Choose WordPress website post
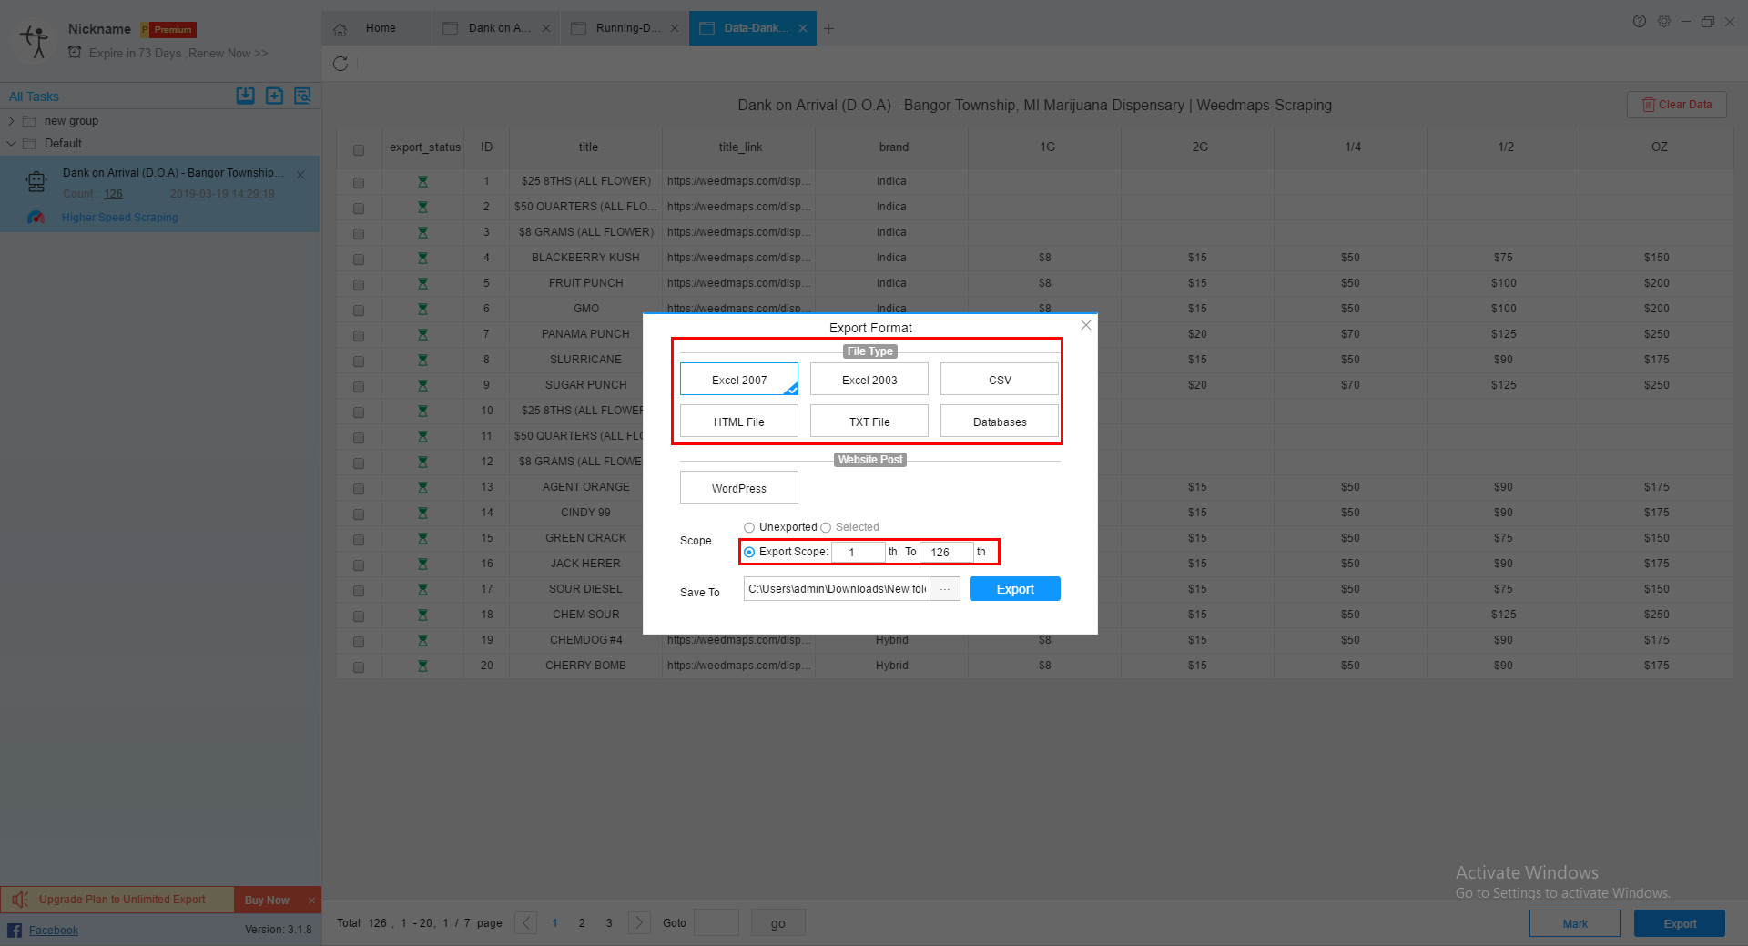Viewport: 1748px width, 946px height. click(739, 488)
